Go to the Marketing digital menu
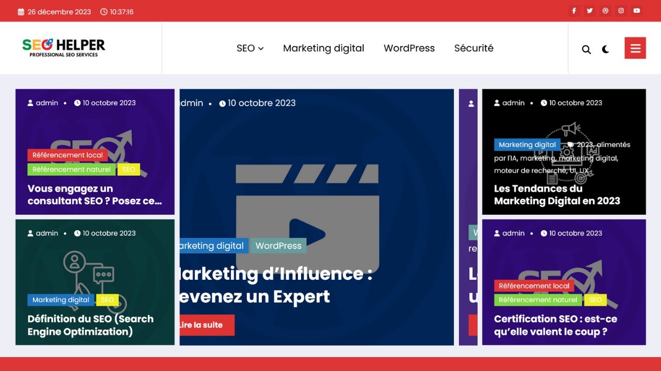Image resolution: width=661 pixels, height=371 pixels. coord(324,48)
